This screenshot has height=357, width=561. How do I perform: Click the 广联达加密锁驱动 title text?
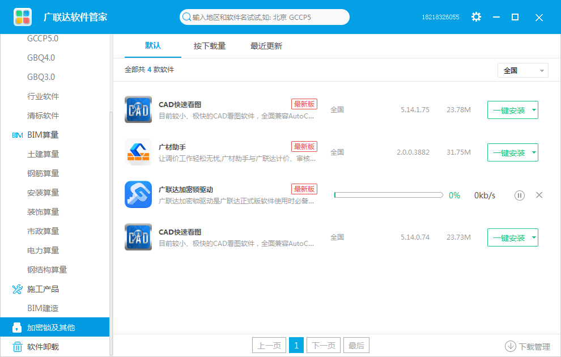pyautogui.click(x=186, y=190)
